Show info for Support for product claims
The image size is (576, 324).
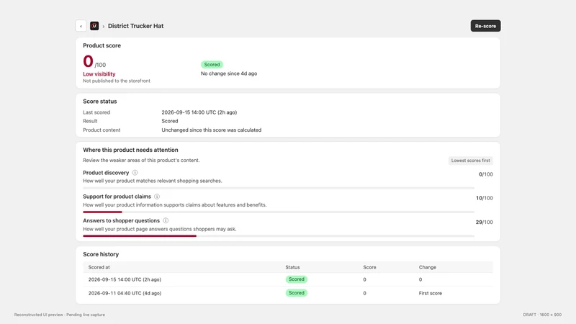point(157,197)
